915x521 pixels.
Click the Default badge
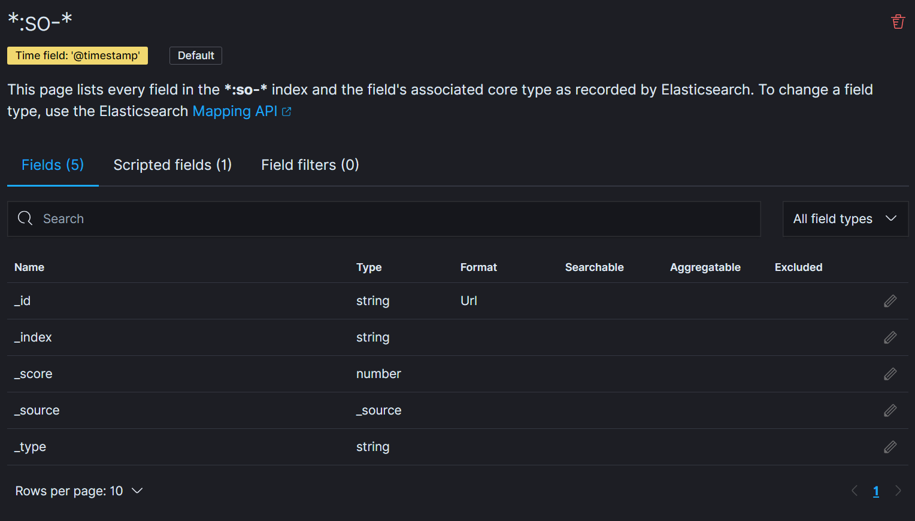point(196,56)
